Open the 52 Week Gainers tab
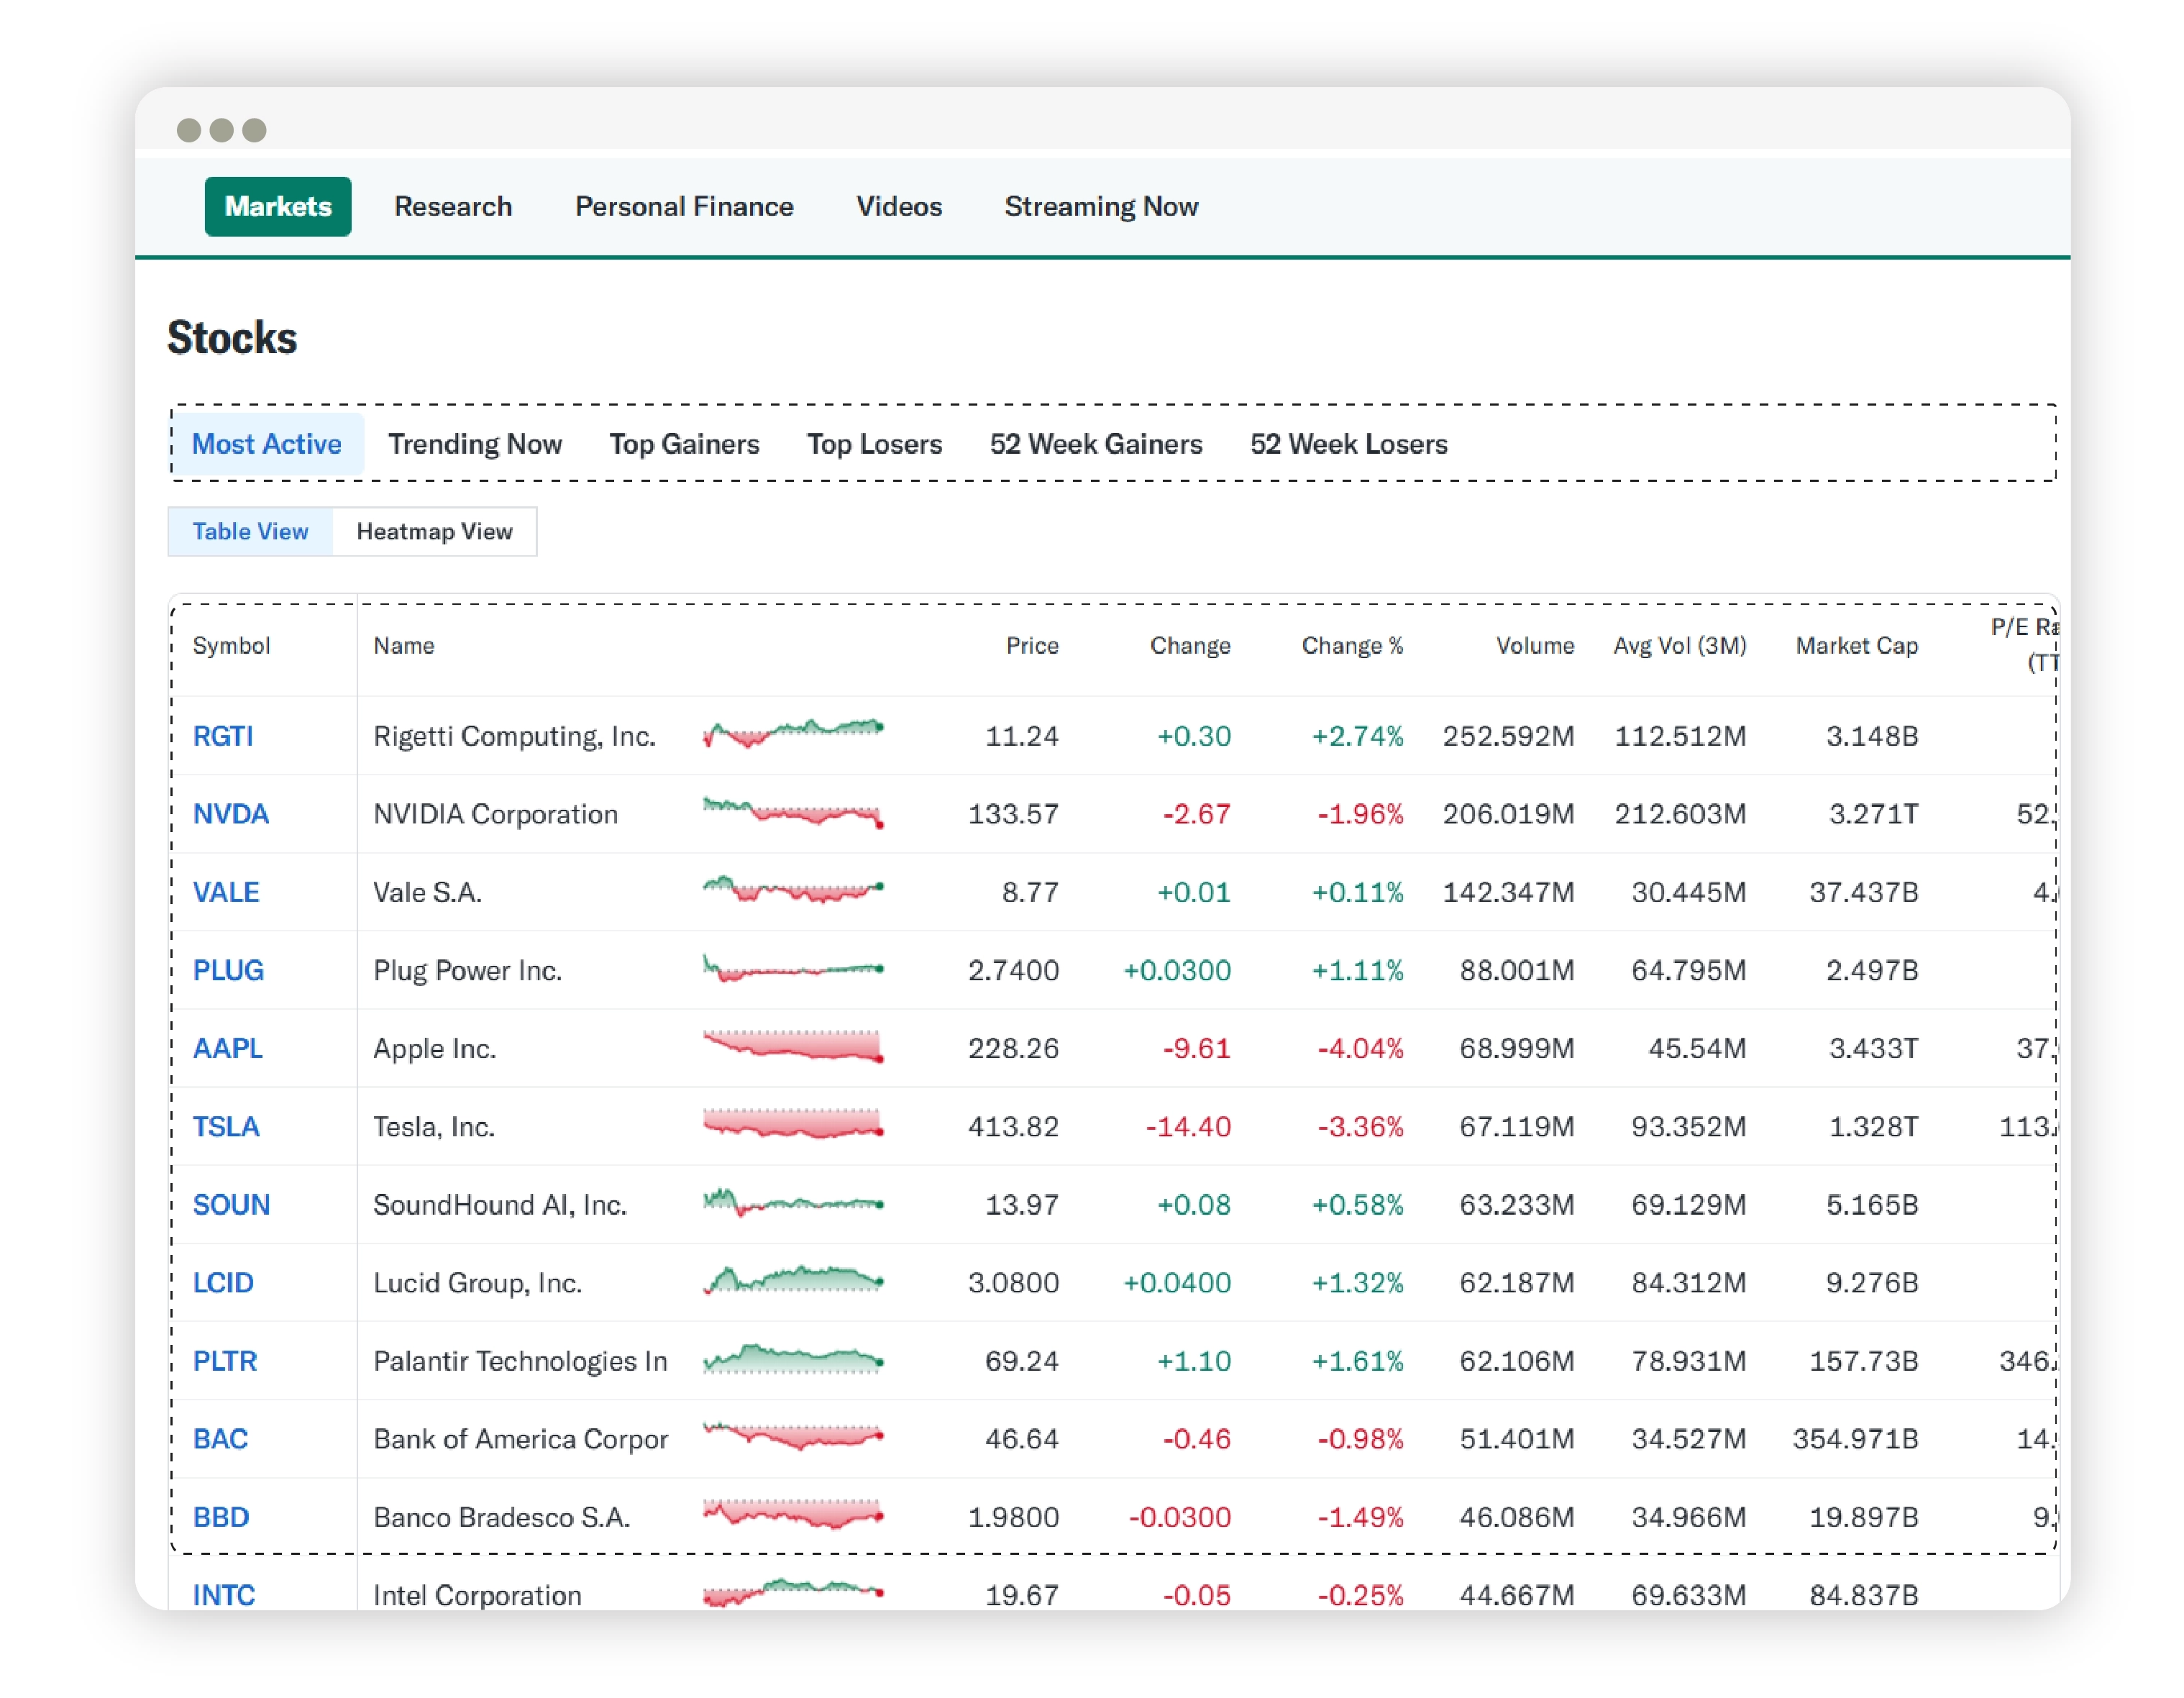 (1096, 443)
